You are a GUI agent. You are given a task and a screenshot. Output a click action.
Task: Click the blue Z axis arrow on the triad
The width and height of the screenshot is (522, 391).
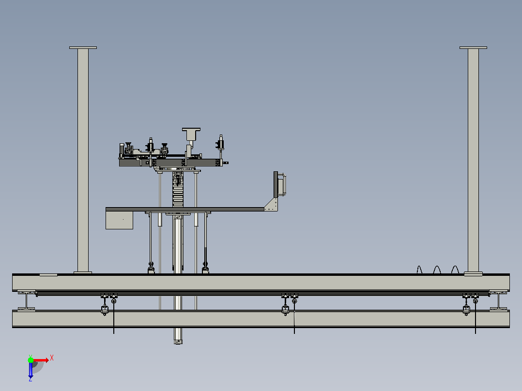(x=31, y=370)
